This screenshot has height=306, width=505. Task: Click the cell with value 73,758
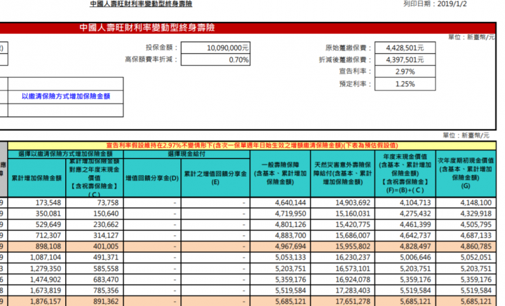[95, 203]
